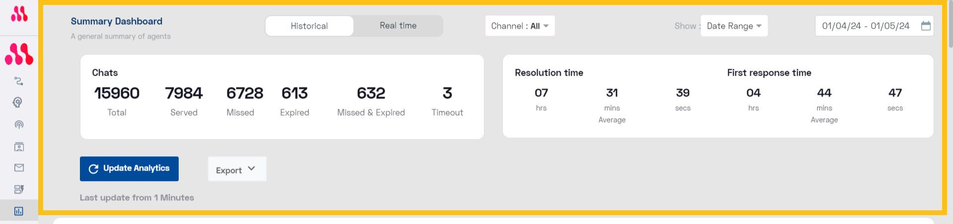
Task: Click the Summary Dashboard title
Action: click(117, 21)
